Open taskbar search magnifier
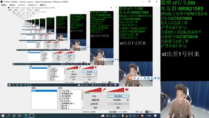 click(x=9, y=116)
